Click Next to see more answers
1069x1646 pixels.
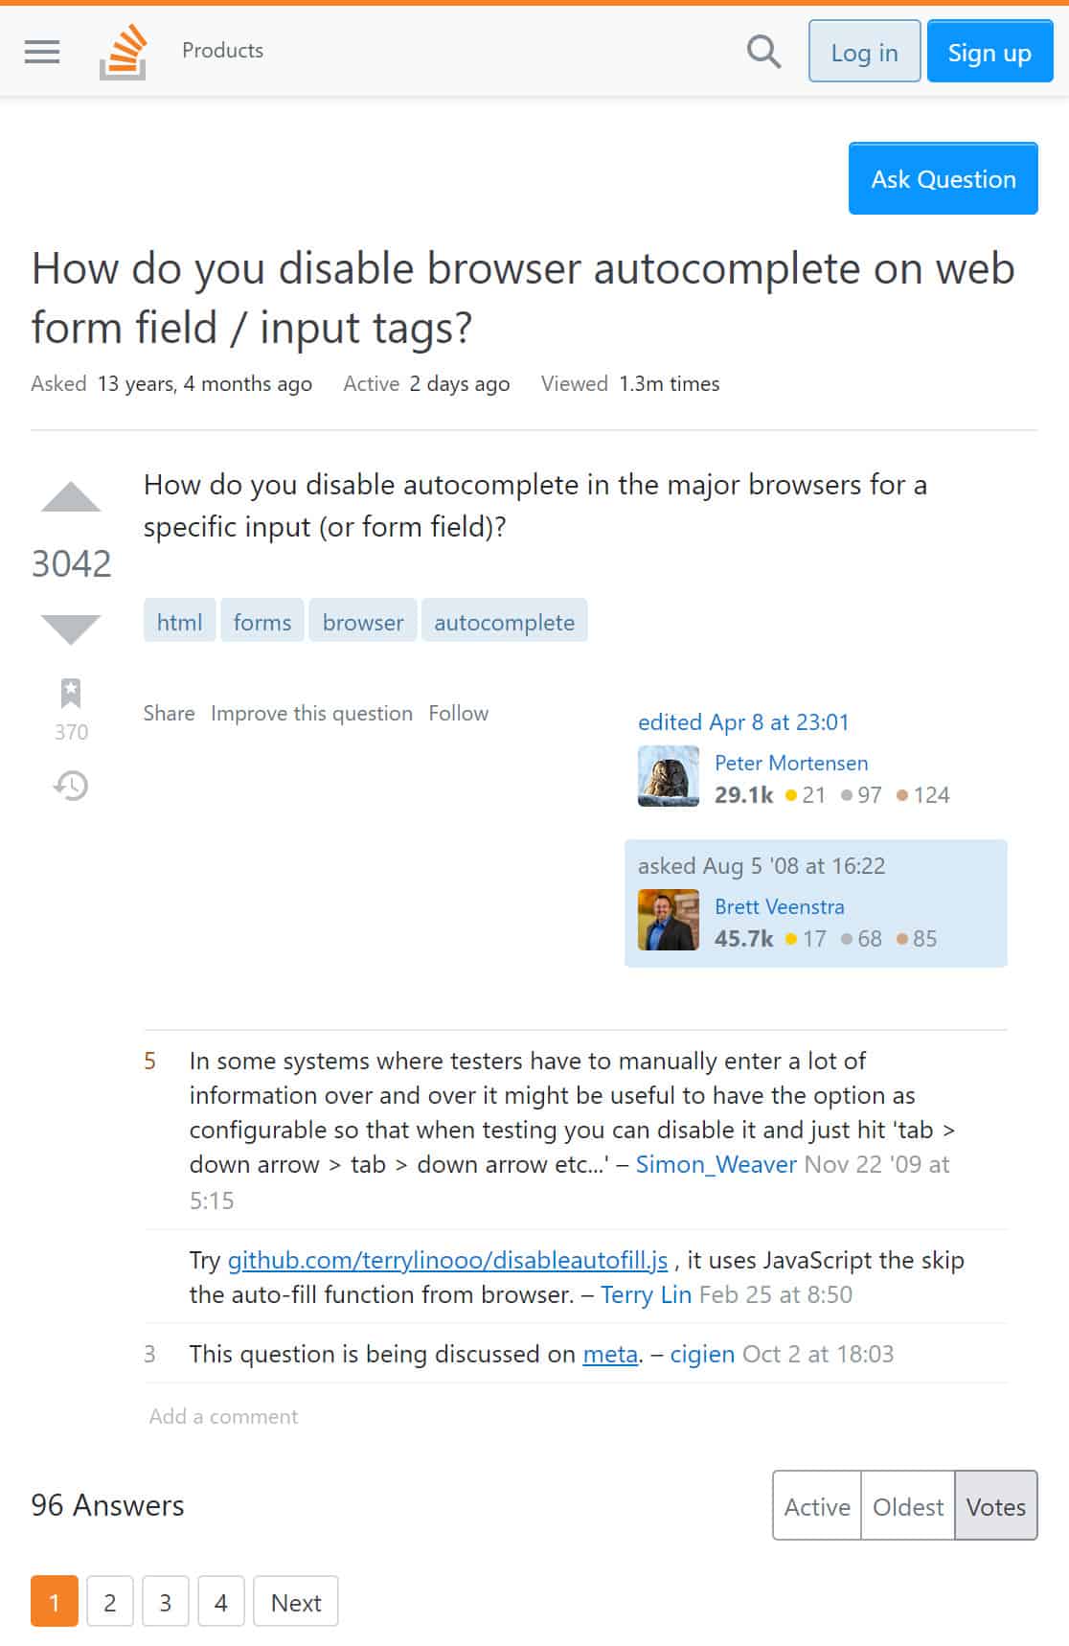click(x=295, y=1601)
